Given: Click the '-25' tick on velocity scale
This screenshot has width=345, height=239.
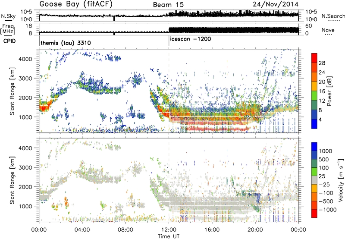Looking at the screenshot, I should pos(324,184).
